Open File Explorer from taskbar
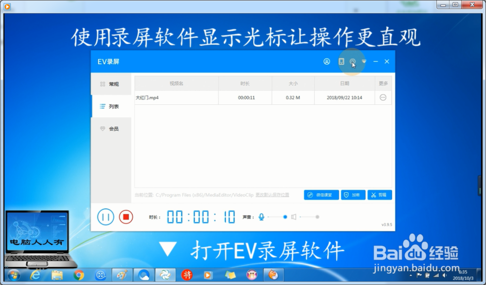Image resolution: width=486 pixels, height=285 pixels. coord(57,275)
